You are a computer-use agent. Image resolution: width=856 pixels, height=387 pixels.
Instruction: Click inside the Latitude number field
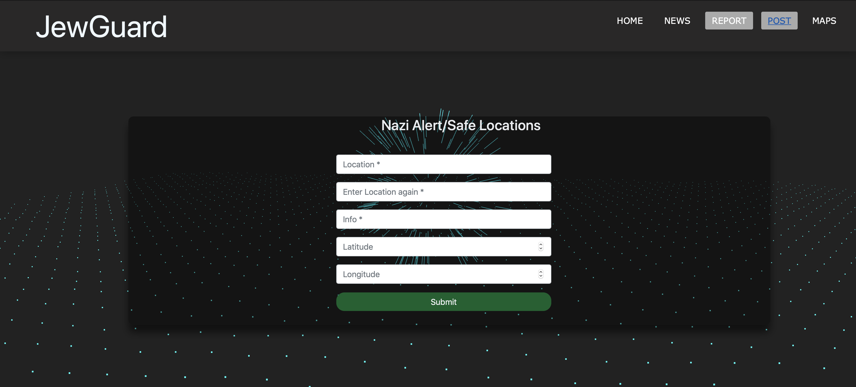[x=432, y=247]
